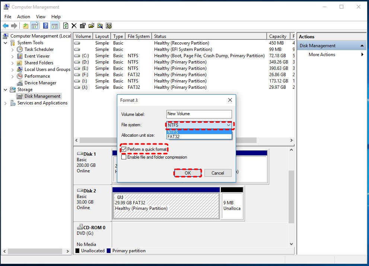
Task: Enable Perform a quick format
Action: click(x=124, y=149)
